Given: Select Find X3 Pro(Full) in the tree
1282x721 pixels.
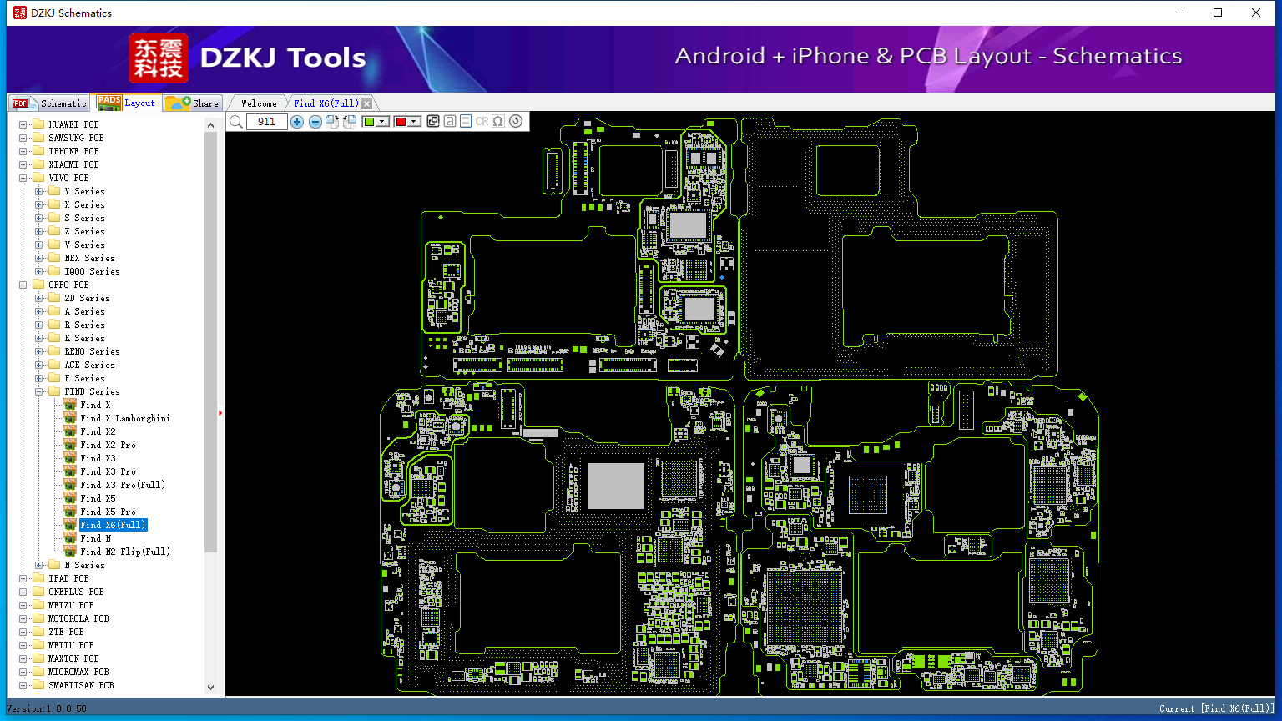Looking at the screenshot, I should [123, 485].
